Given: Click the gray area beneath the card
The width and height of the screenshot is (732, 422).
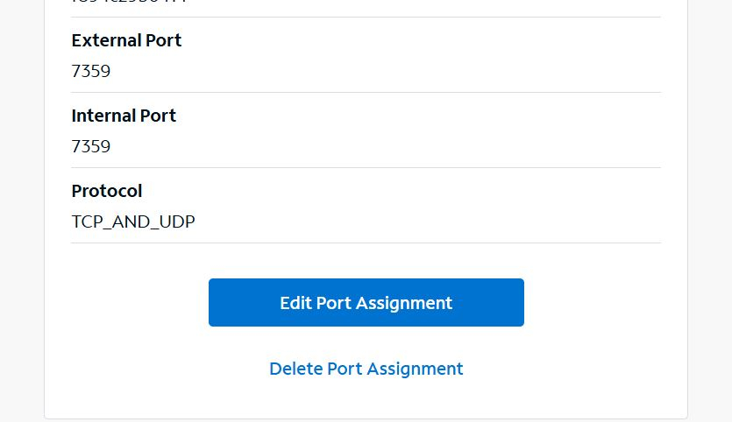Looking at the screenshot, I should click(366, 420).
